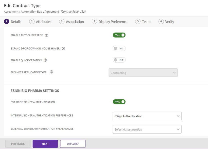Turn on Expand Drop-Down on Mouse Hover toggle
This screenshot has width=208, height=149.
pyautogui.click(x=119, y=48)
